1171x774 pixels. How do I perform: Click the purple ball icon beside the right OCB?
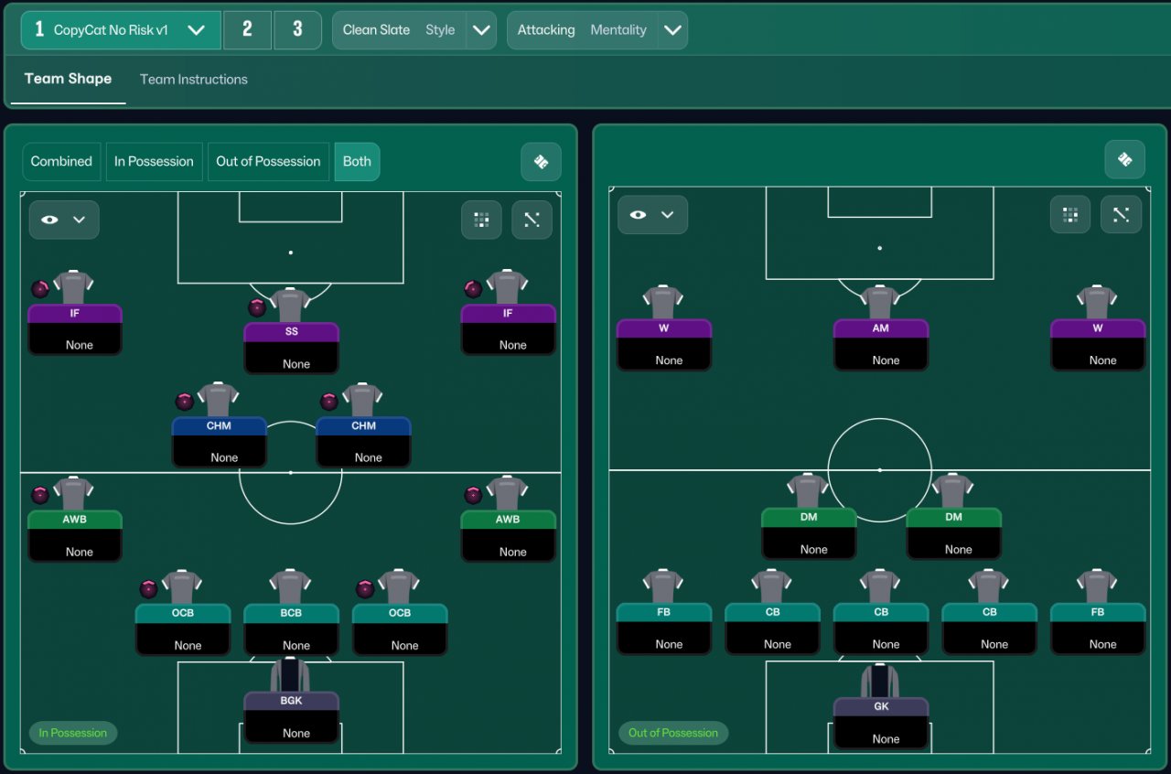click(x=365, y=589)
